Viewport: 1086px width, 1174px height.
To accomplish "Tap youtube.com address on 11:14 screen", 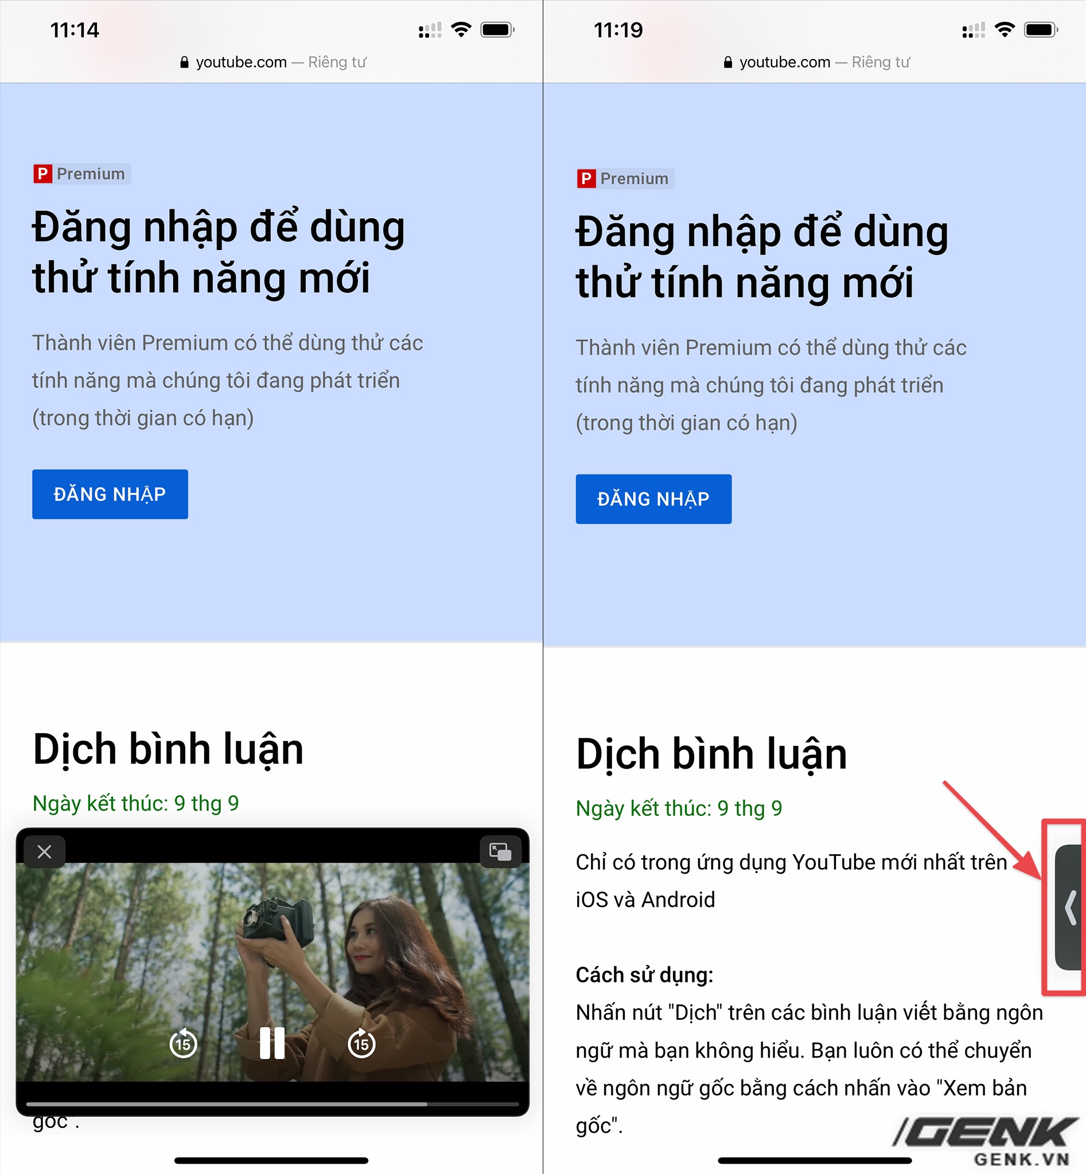I will pyautogui.click(x=241, y=62).
